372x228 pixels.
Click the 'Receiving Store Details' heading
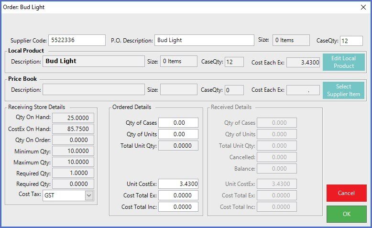pyautogui.click(x=36, y=107)
